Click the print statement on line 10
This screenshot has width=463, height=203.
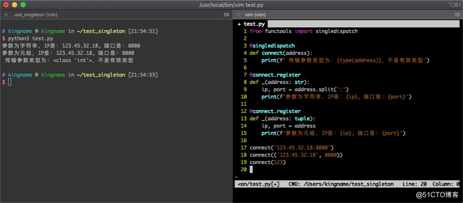click(337, 97)
